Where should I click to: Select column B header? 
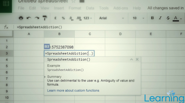point(59,34)
